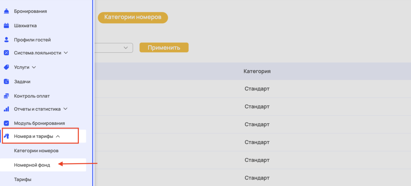Expand the Система лояльности submenu chevron
411x186 pixels.
tap(66, 53)
